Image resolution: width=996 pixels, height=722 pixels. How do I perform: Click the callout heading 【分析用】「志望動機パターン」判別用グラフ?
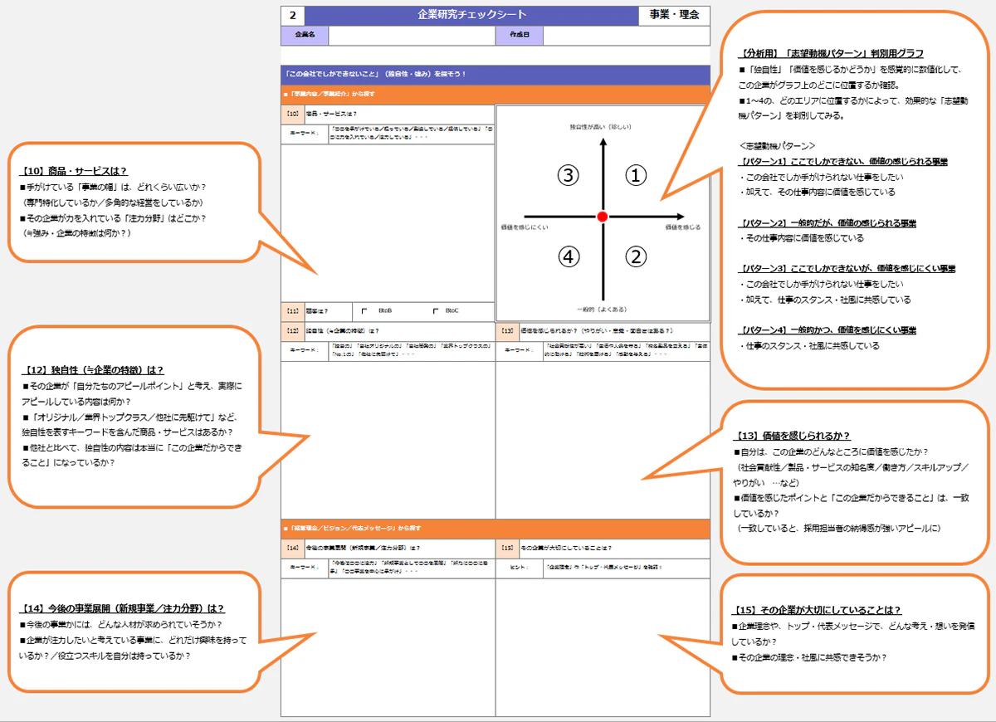(x=831, y=53)
